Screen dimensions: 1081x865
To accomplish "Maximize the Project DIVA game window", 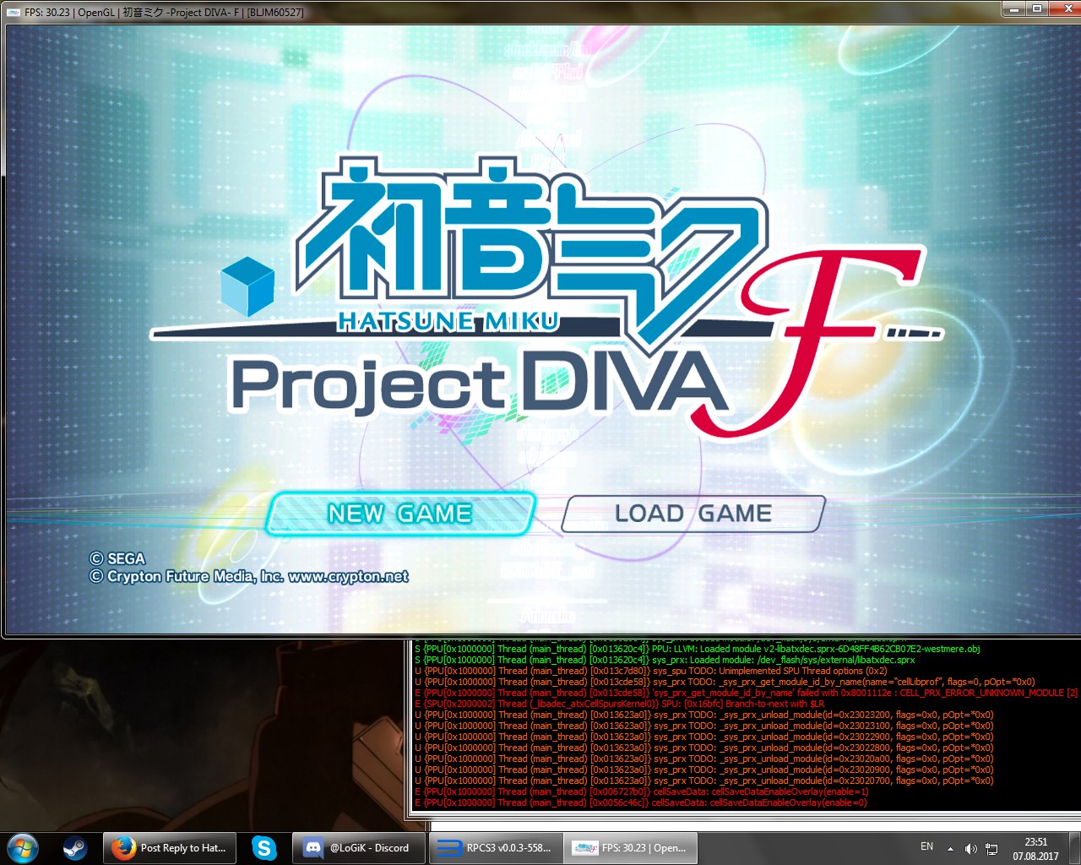I will point(1036,8).
